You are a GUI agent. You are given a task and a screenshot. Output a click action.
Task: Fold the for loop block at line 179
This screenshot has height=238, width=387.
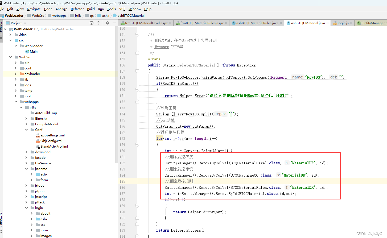137,145
